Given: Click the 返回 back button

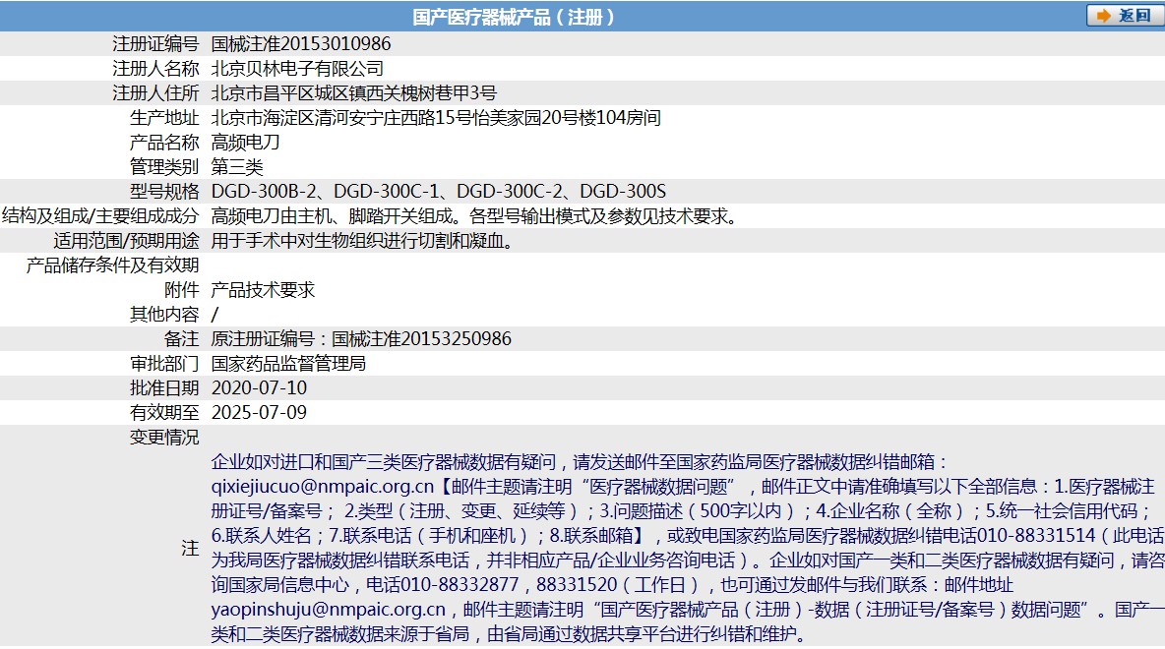Looking at the screenshot, I should (x=1125, y=16).
